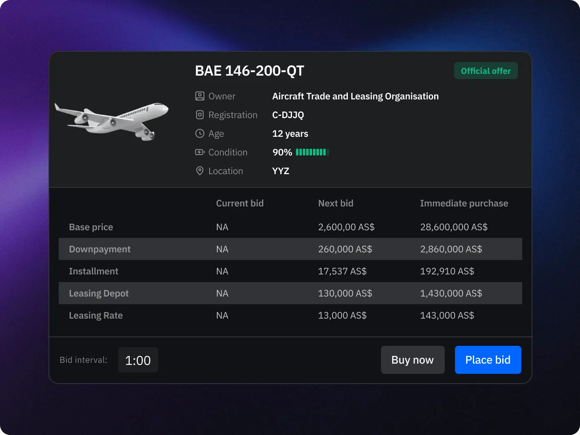Click the Registration badge icon
The width and height of the screenshot is (580, 435).
click(x=199, y=115)
